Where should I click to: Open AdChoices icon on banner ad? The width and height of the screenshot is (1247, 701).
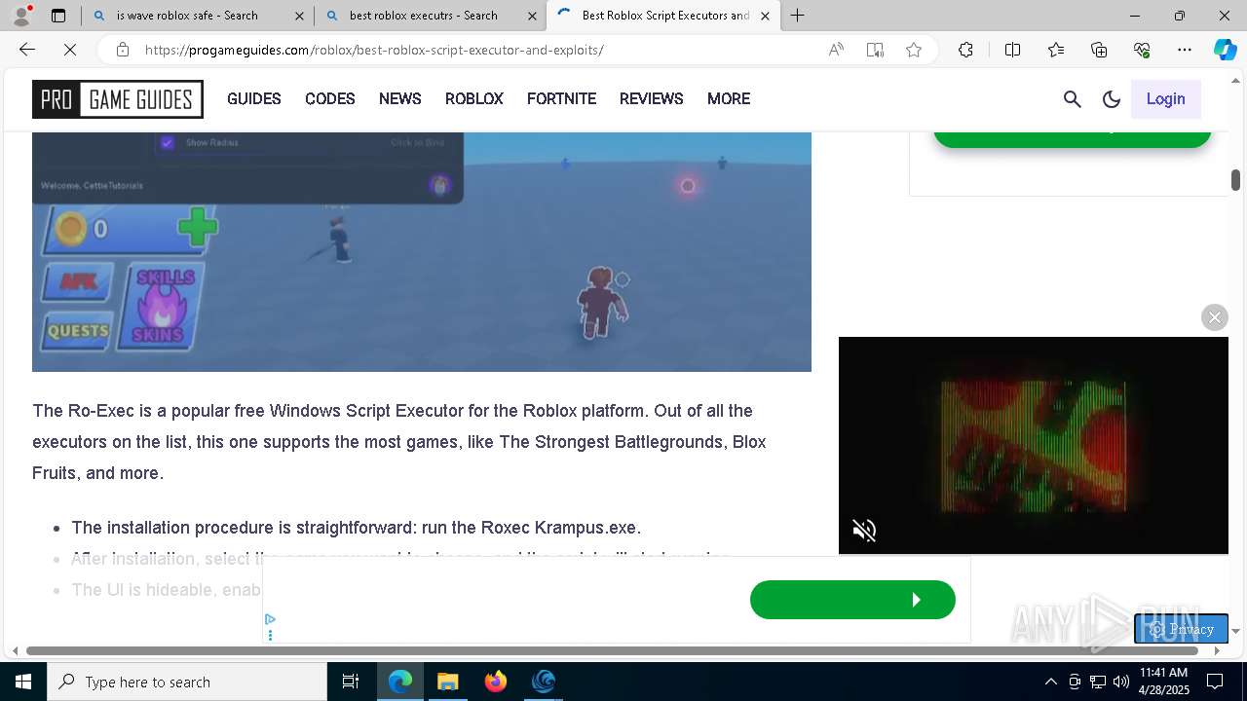(270, 619)
